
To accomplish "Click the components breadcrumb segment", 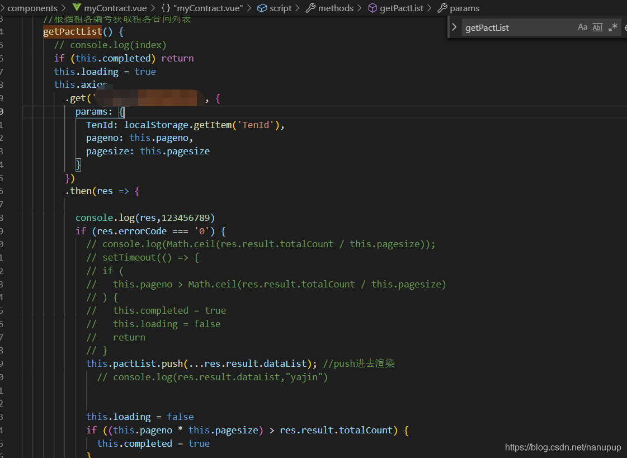I will click(x=32, y=8).
